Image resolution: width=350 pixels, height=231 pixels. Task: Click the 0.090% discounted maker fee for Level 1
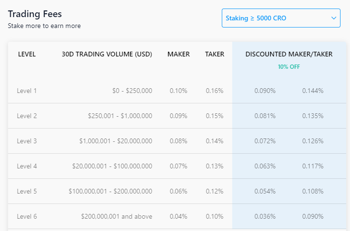pyautogui.click(x=265, y=91)
